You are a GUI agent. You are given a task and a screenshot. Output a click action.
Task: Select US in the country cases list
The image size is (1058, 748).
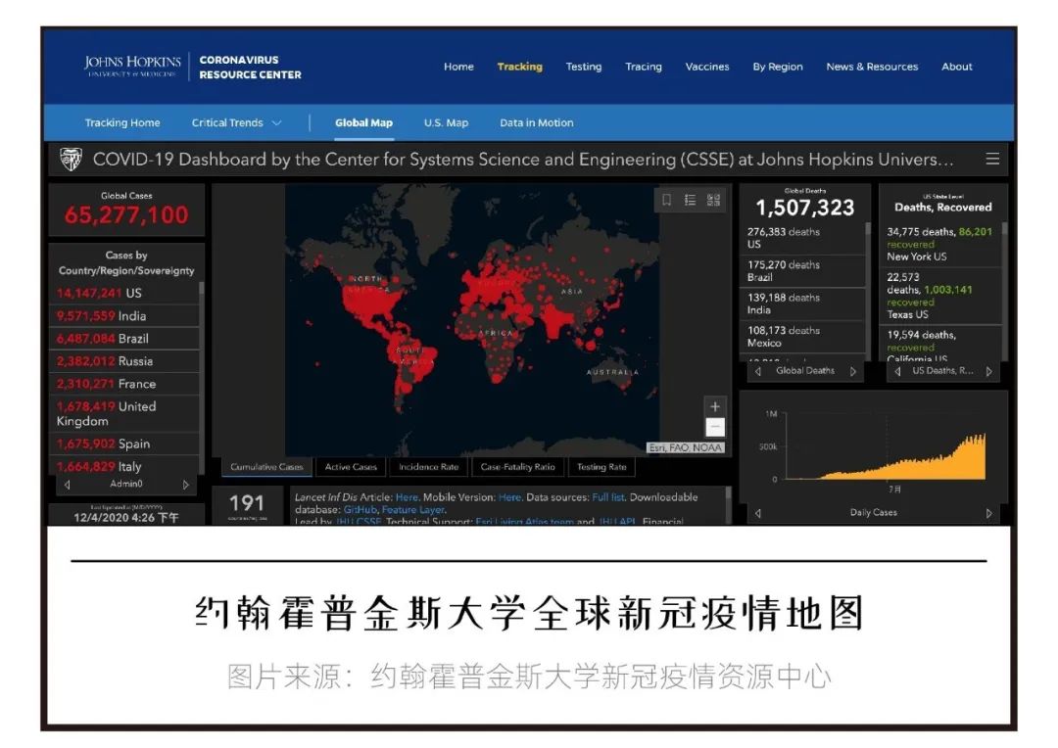click(x=124, y=293)
